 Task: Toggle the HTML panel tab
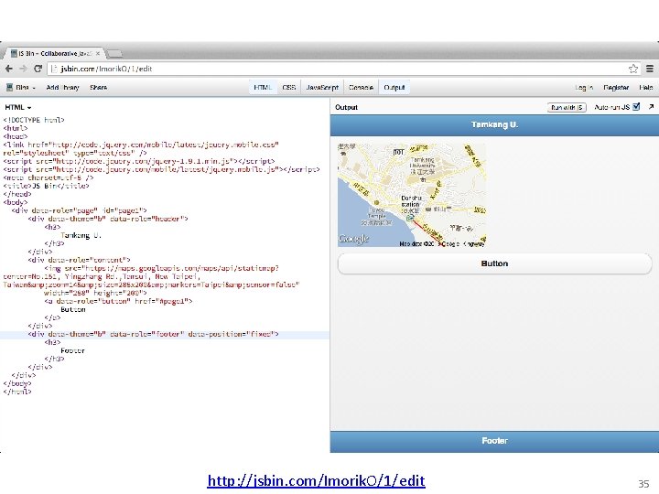[263, 88]
